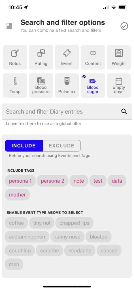The image size is (134, 290).
Task: Select the persona 1 tag
Action: pyautogui.click(x=20, y=181)
